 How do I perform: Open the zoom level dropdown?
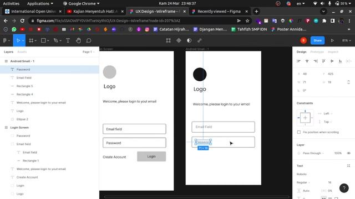point(346,40)
